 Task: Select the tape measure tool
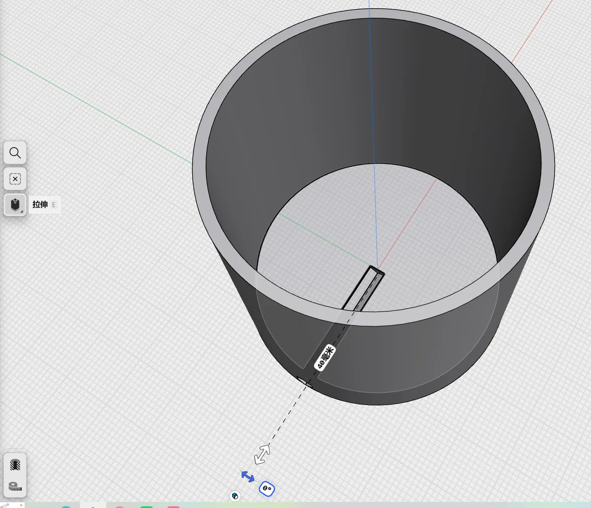[x=15, y=486]
